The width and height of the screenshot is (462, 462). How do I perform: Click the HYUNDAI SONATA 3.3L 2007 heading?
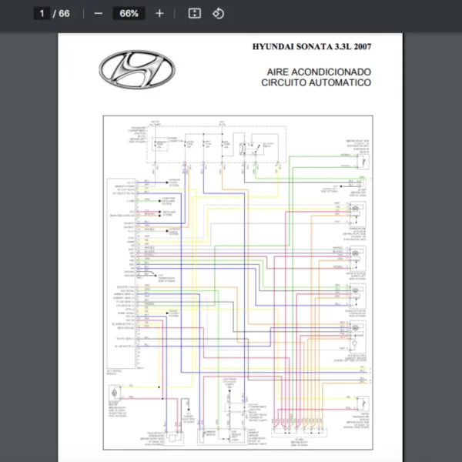[312, 47]
